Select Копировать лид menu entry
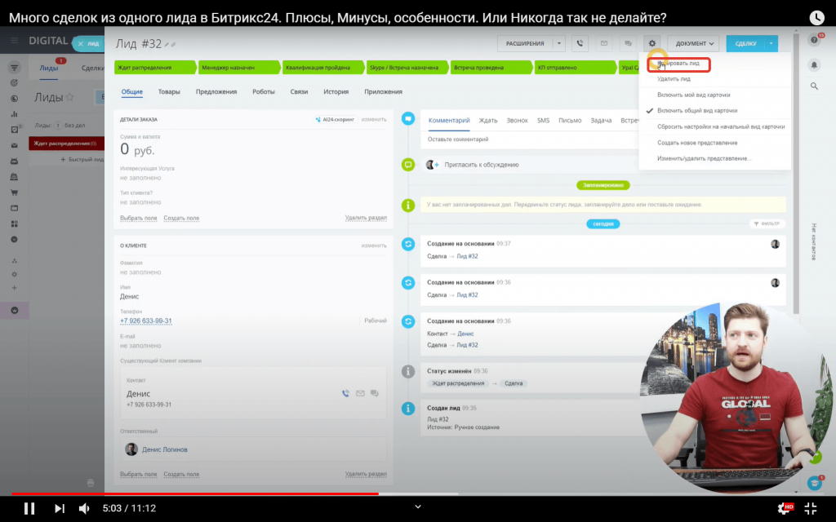The height and width of the screenshot is (522, 836). coord(678,64)
